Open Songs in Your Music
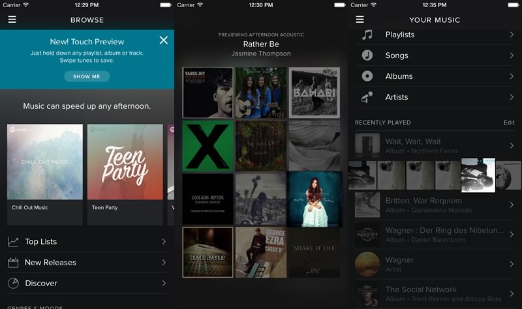 pyautogui.click(x=435, y=55)
